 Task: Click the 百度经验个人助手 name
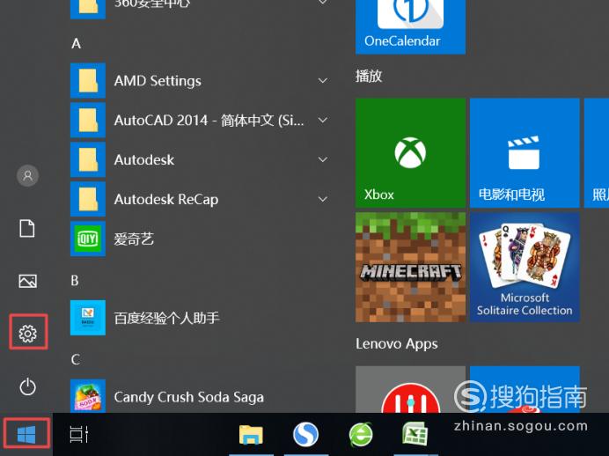[167, 318]
